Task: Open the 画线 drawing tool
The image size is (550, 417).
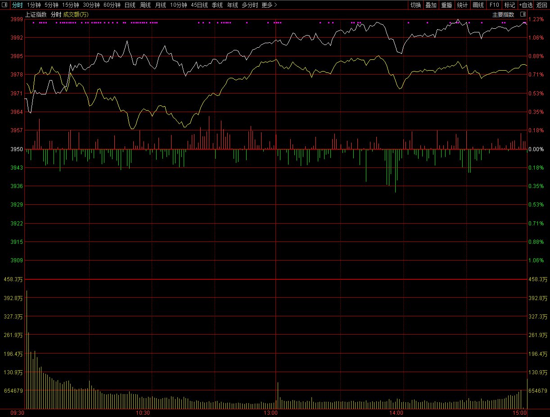Action: click(x=478, y=5)
